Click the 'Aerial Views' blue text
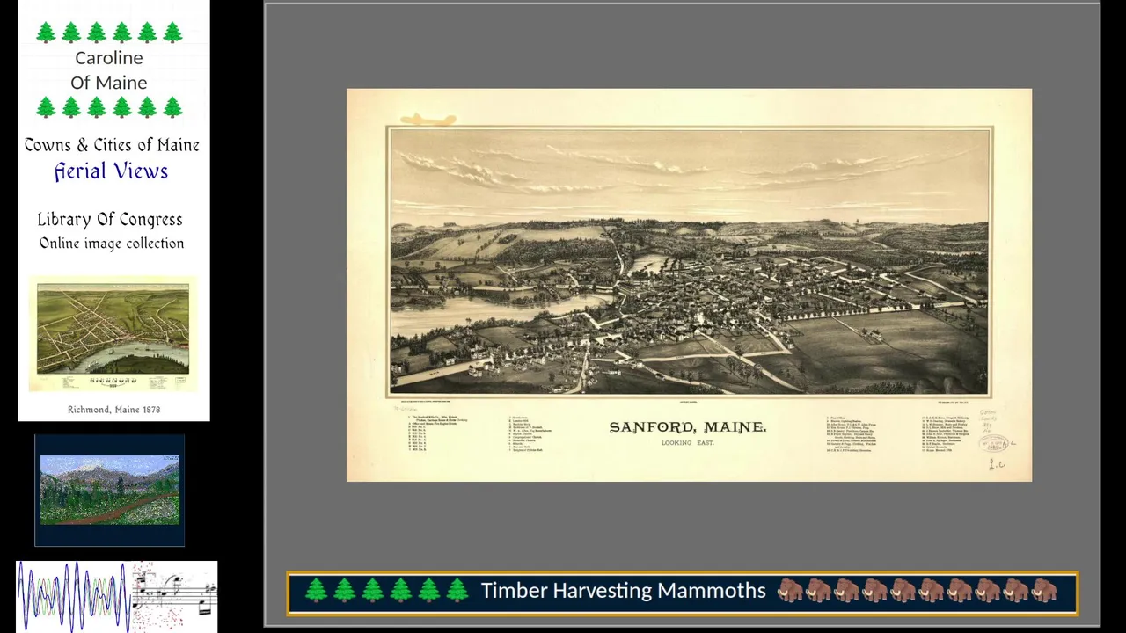Screen dimensions: 1126x633 coord(111,171)
